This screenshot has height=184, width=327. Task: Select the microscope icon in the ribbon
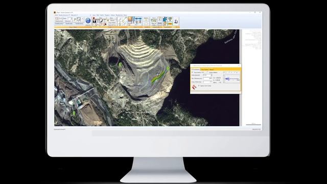[176, 21]
